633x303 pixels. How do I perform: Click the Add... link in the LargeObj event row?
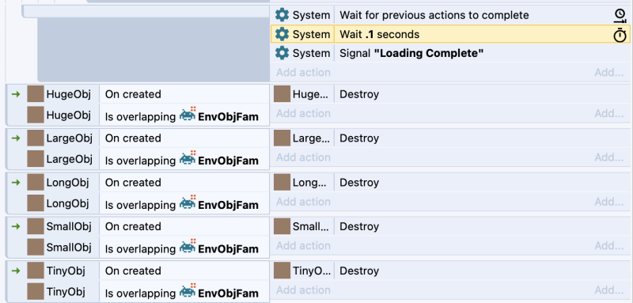(x=608, y=157)
